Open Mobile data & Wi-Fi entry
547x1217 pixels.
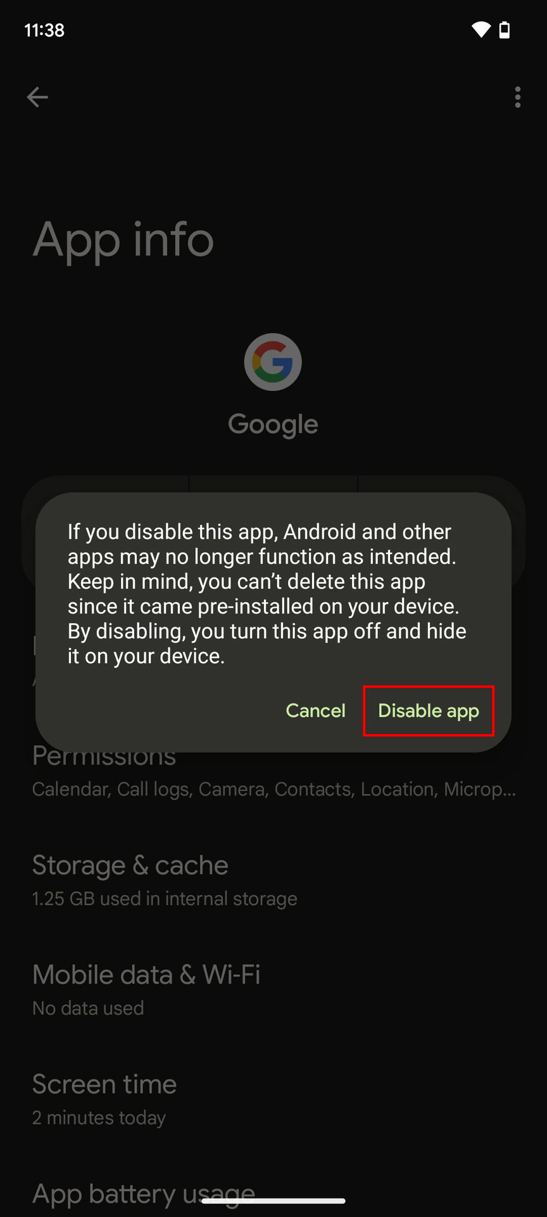273,990
